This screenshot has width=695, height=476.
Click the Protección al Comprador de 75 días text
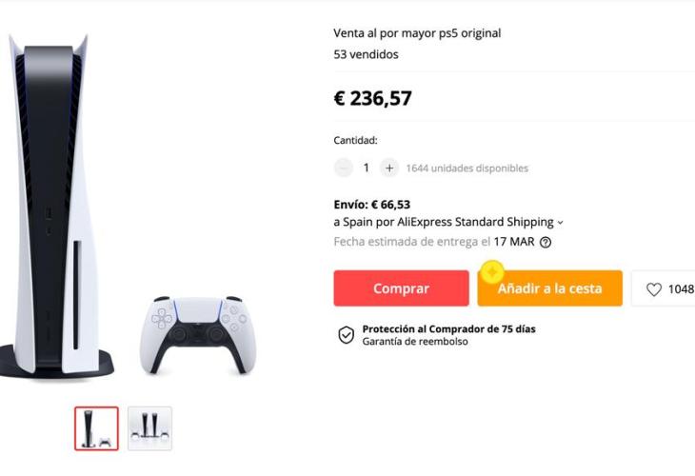(x=448, y=328)
